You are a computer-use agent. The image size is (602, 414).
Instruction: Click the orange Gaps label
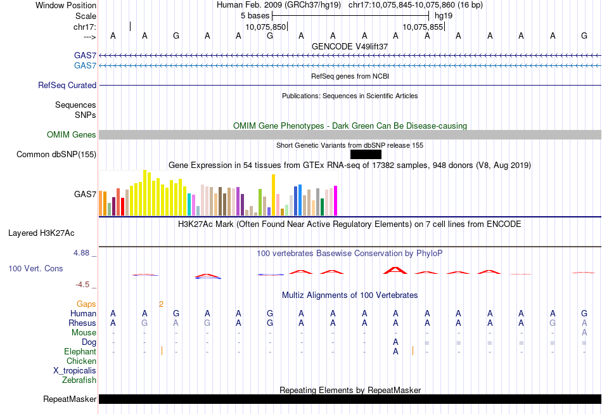[x=86, y=304]
